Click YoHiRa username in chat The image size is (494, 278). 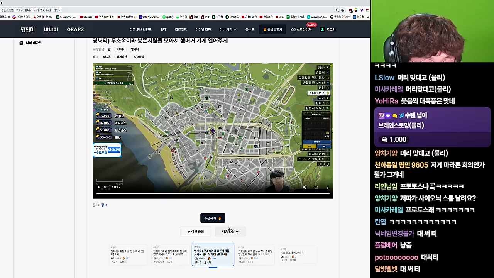coord(386,101)
